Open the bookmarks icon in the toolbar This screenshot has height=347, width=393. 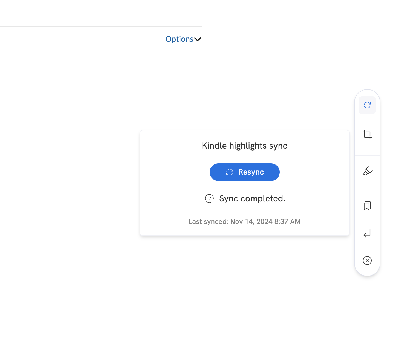(x=367, y=206)
